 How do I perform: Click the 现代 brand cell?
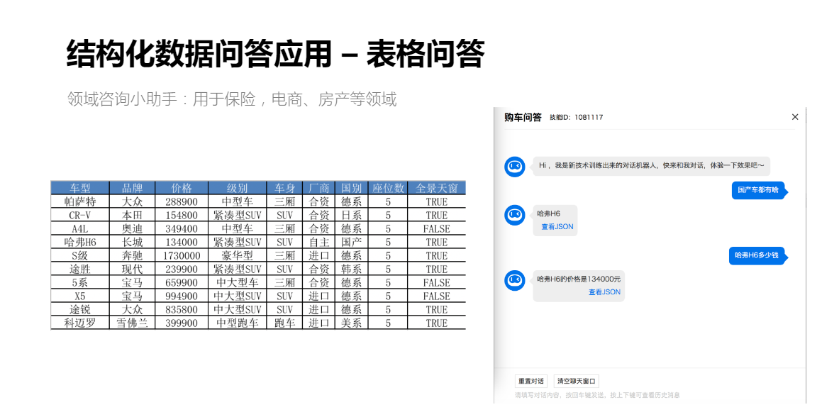pyautogui.click(x=133, y=269)
